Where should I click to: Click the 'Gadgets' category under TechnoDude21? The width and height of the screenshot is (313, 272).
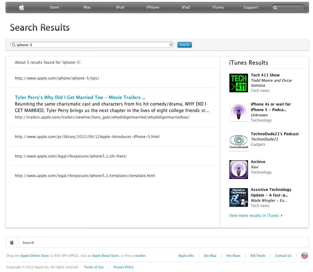(x=258, y=145)
